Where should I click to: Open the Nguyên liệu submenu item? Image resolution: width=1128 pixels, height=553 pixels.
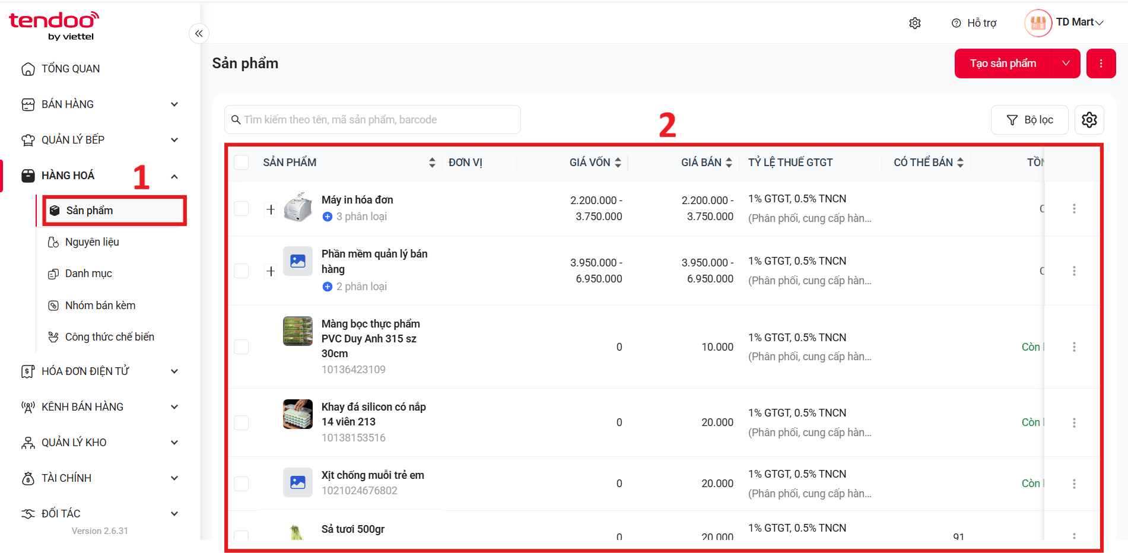click(x=92, y=242)
